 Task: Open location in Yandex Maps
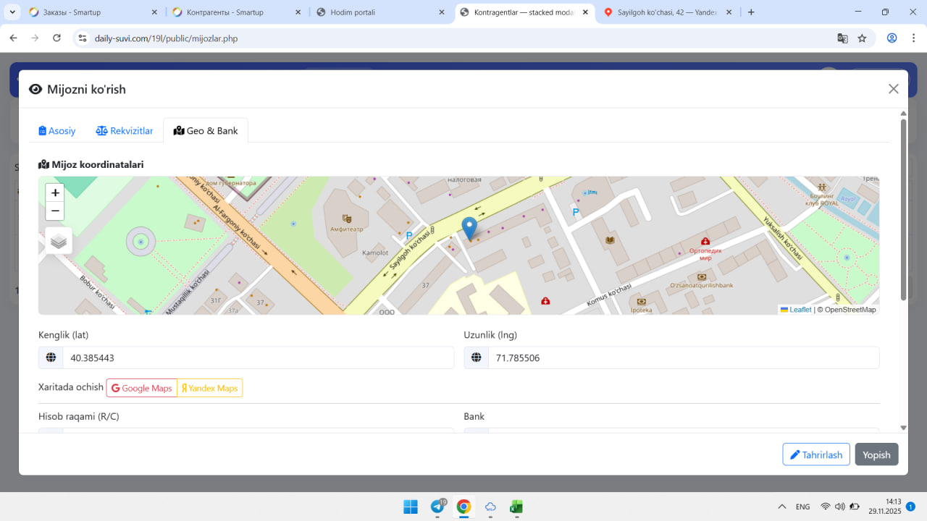[210, 388]
